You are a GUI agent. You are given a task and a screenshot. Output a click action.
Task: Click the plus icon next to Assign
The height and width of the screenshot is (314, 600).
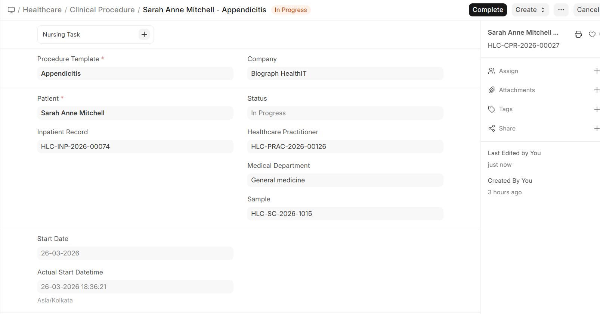click(597, 71)
